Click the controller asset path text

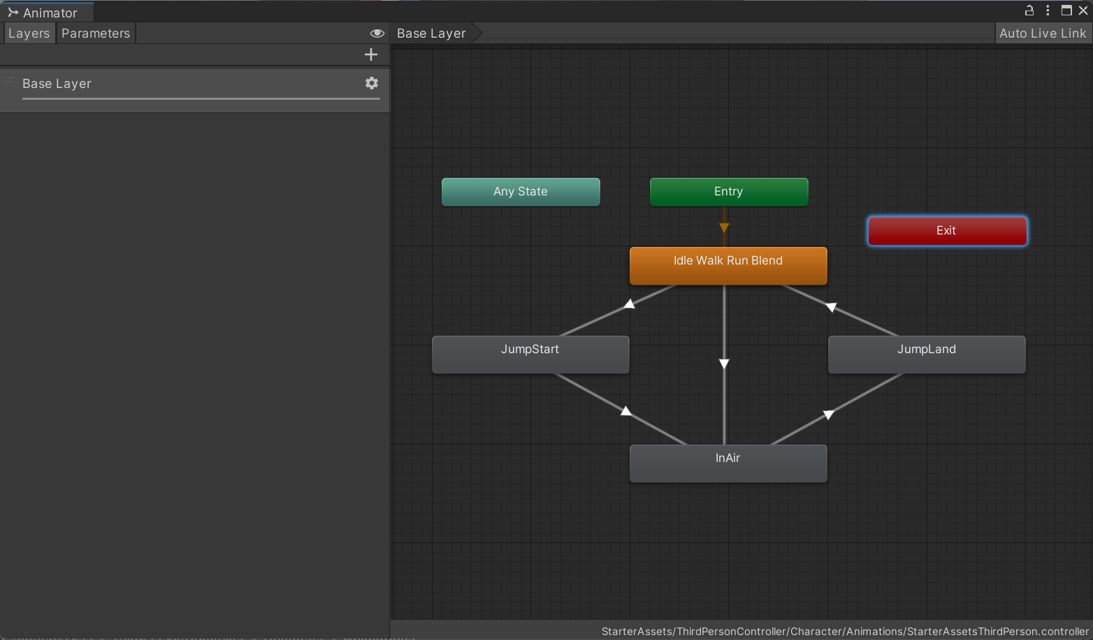(845, 632)
